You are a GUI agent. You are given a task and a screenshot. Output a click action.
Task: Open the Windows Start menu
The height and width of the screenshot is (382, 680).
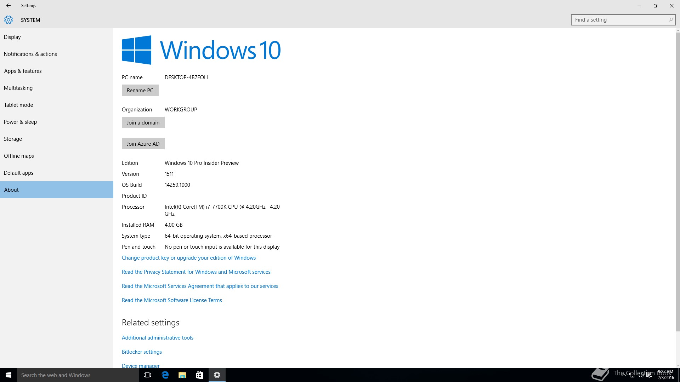coord(8,375)
